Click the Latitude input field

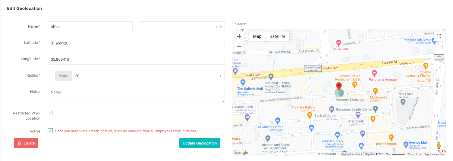(136, 43)
